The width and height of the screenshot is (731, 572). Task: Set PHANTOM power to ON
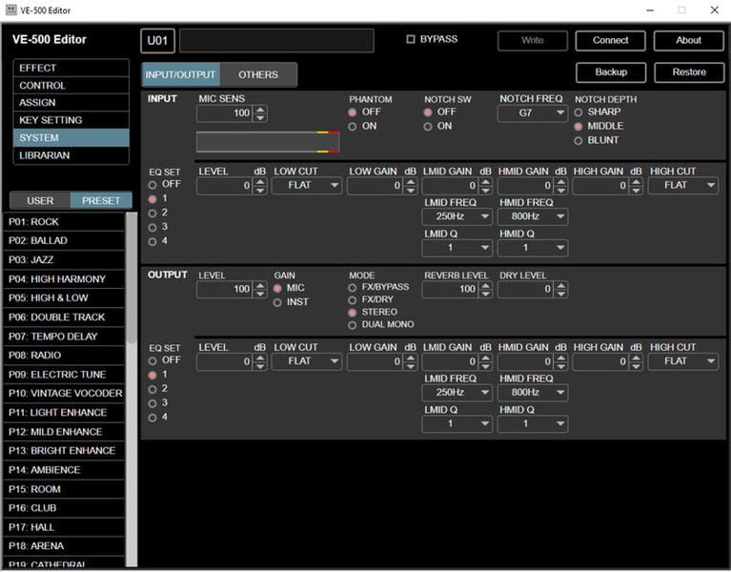tap(353, 127)
